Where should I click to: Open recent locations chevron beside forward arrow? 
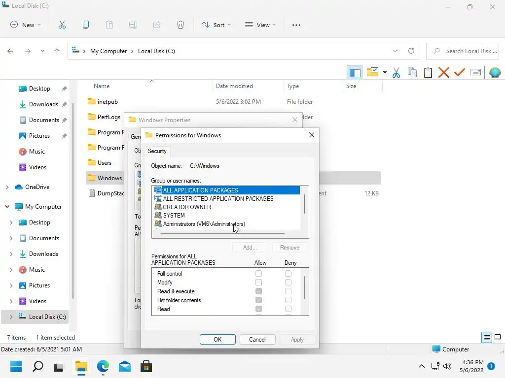click(42, 51)
